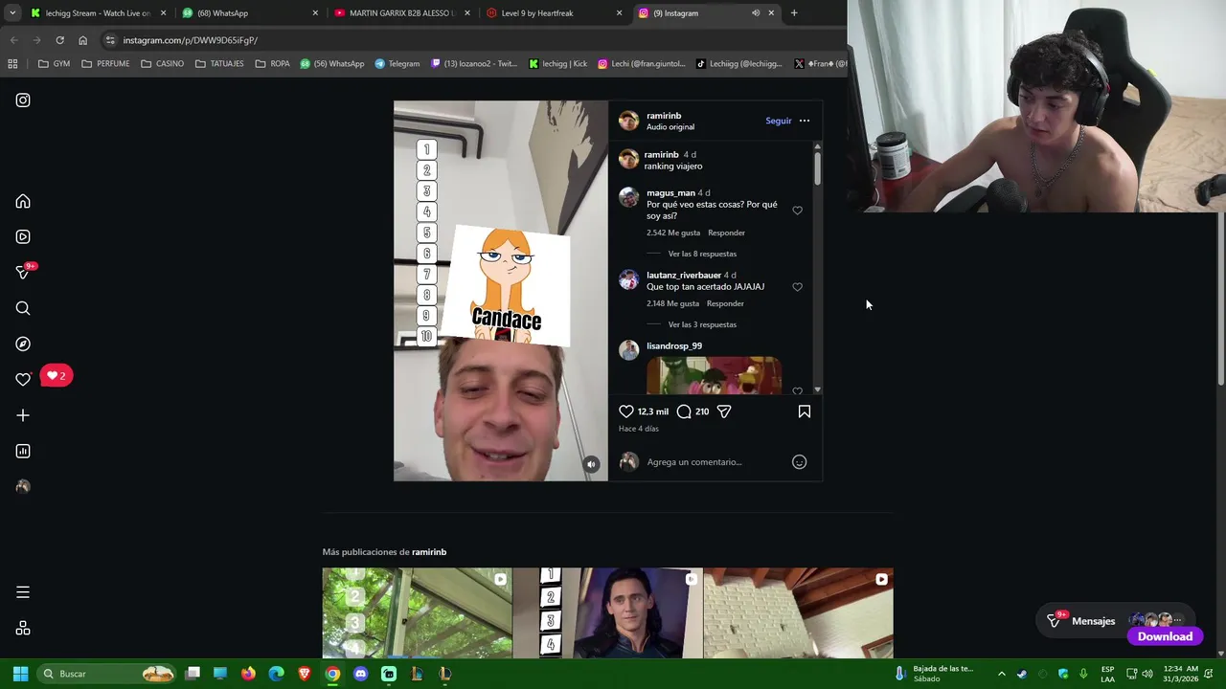
Task: Open lechigg | Kick bookmark
Action: 558,64
